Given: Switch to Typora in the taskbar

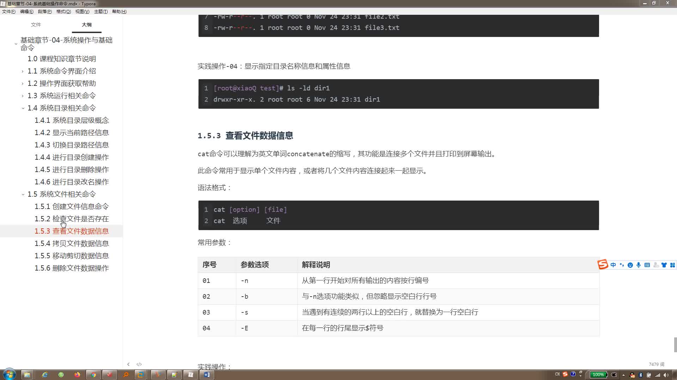Looking at the screenshot, I should click(x=190, y=375).
